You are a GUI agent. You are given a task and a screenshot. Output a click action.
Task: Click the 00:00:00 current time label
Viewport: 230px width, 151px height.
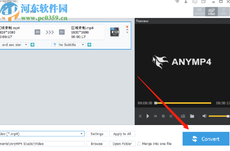click(x=145, y=103)
